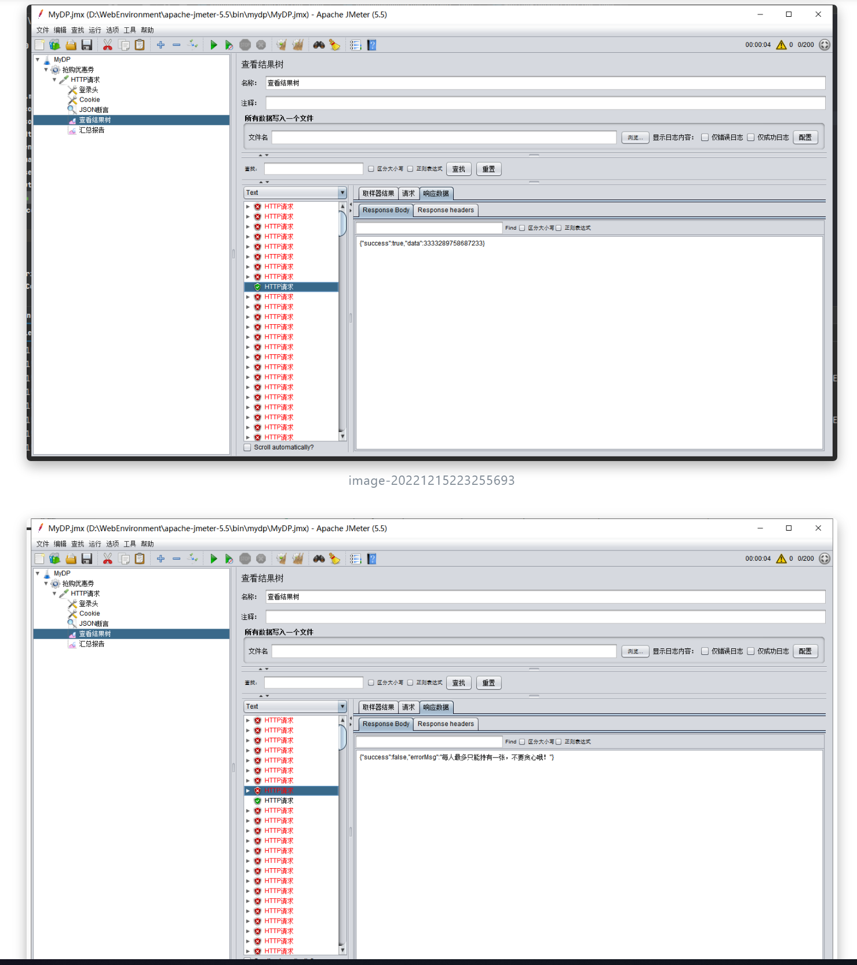
Task: Click remote engines circle icon, lower window
Action: (825, 558)
